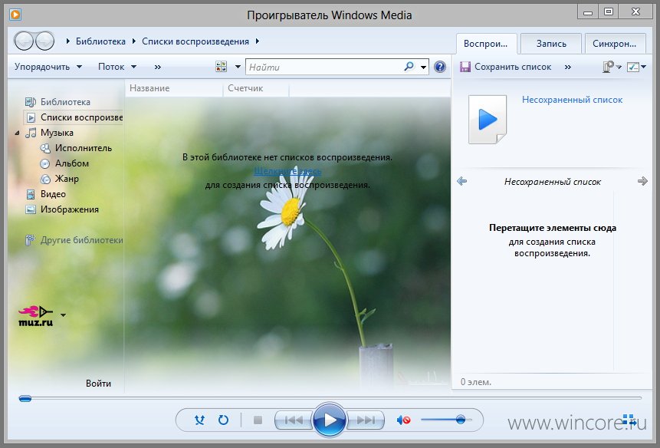Switch to Now Playing mode icon
The image size is (660, 448).
[629, 420]
